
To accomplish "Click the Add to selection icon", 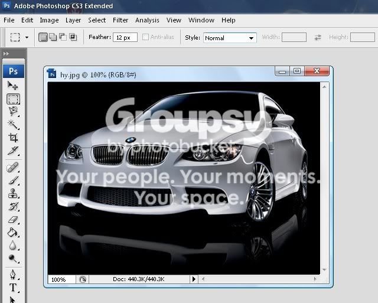I will (x=53, y=37).
